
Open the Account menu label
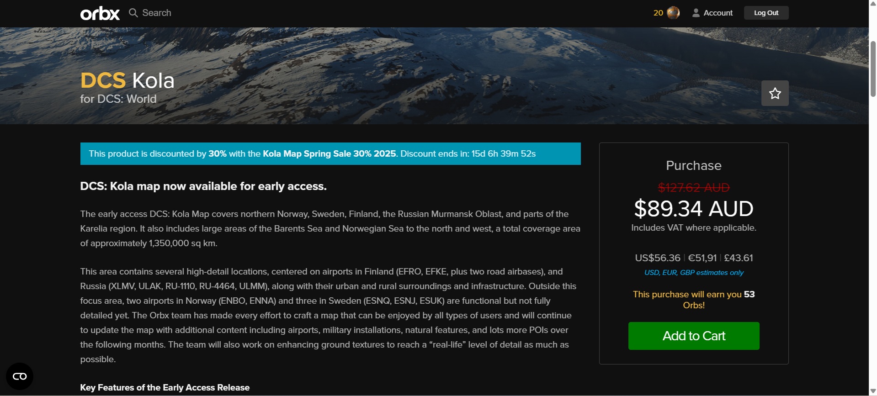pos(718,13)
